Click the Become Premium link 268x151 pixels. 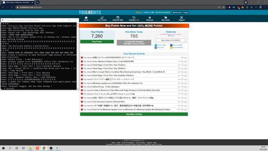(x=163, y=13)
